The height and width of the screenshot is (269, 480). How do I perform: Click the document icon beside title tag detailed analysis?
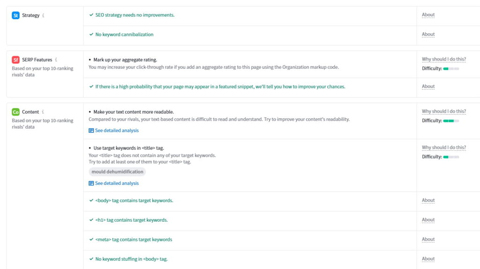coord(91,183)
